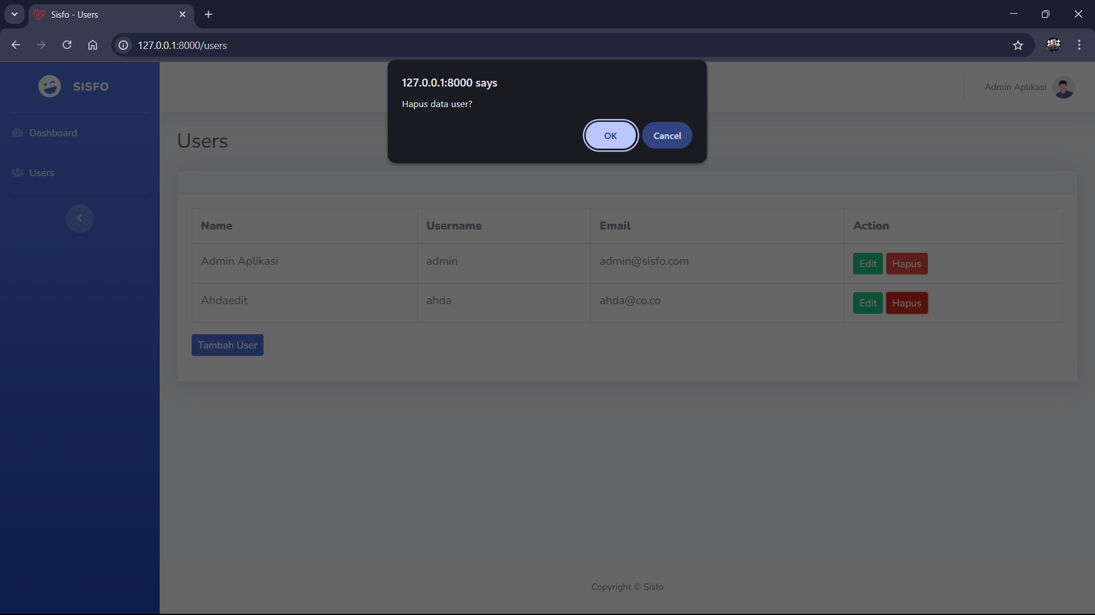Open the Admin Aplikasi user dropdown

(1015, 87)
